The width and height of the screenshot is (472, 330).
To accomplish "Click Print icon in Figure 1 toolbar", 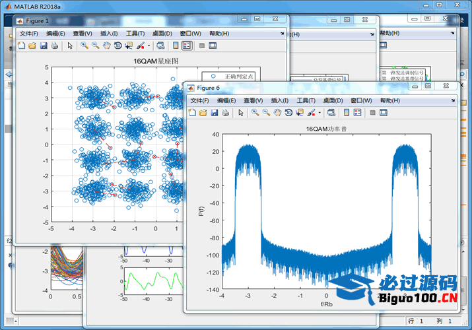I will 55,46.
